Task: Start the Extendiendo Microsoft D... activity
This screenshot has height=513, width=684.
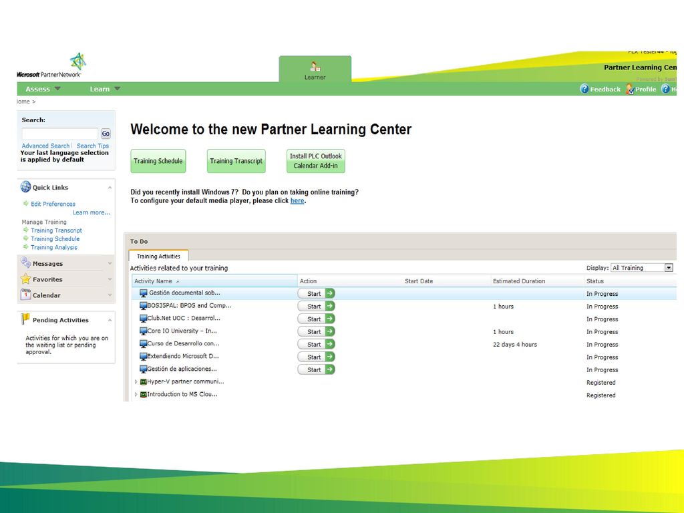Action: (316, 357)
